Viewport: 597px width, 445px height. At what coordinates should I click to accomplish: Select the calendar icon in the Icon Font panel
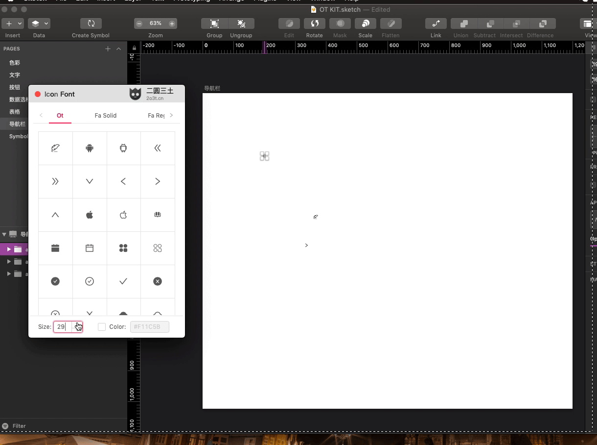[55, 248]
